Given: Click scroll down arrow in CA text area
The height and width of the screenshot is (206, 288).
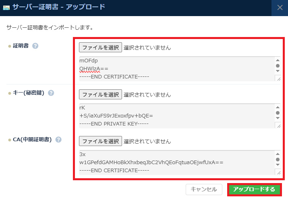Looking at the screenshot, I should point(278,165).
